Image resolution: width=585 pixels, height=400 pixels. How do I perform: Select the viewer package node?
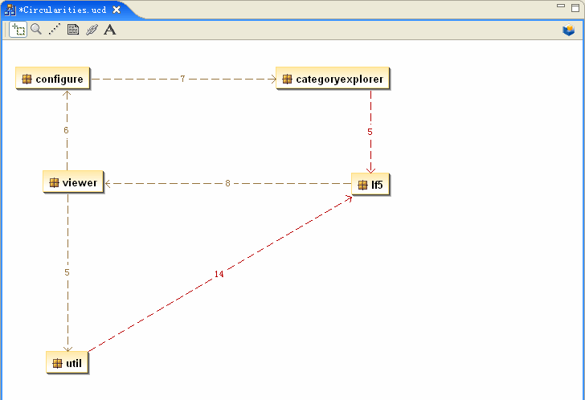click(x=73, y=182)
